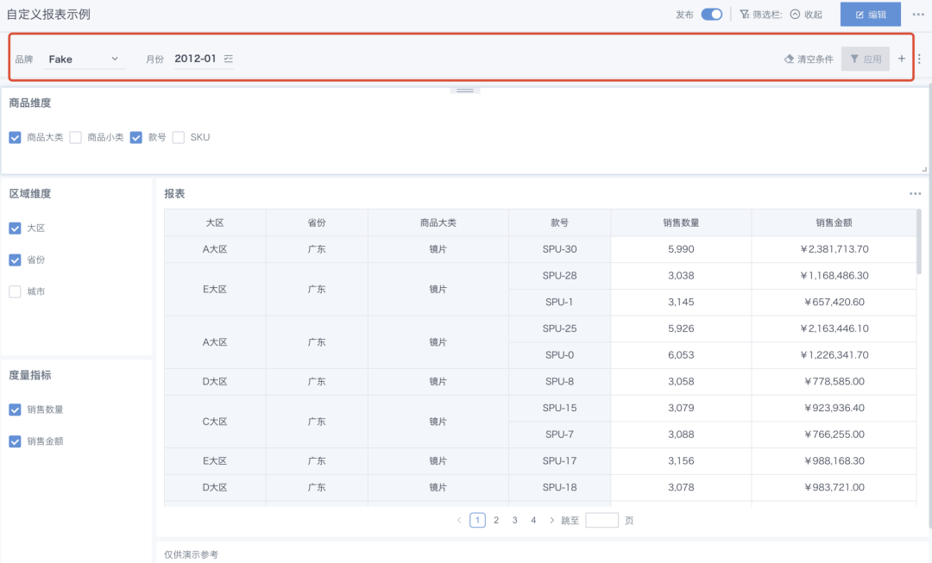Click the 销售金额 column header
This screenshot has width=932, height=563.
(x=834, y=222)
